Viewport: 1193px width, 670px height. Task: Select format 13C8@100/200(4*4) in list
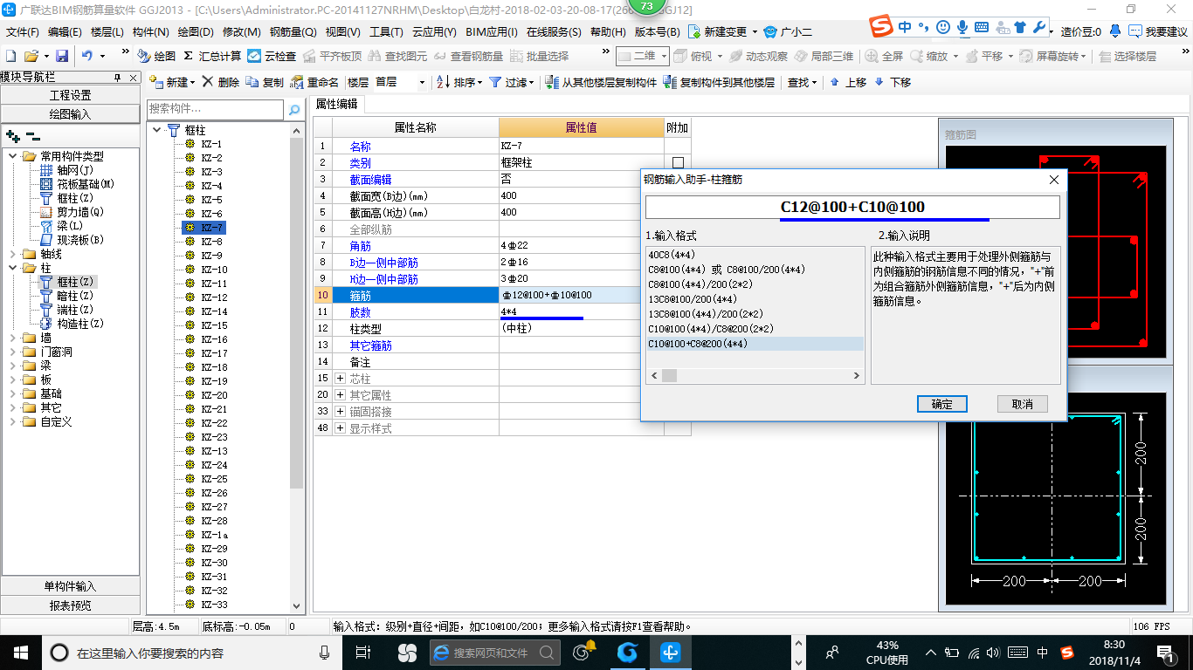coord(693,299)
